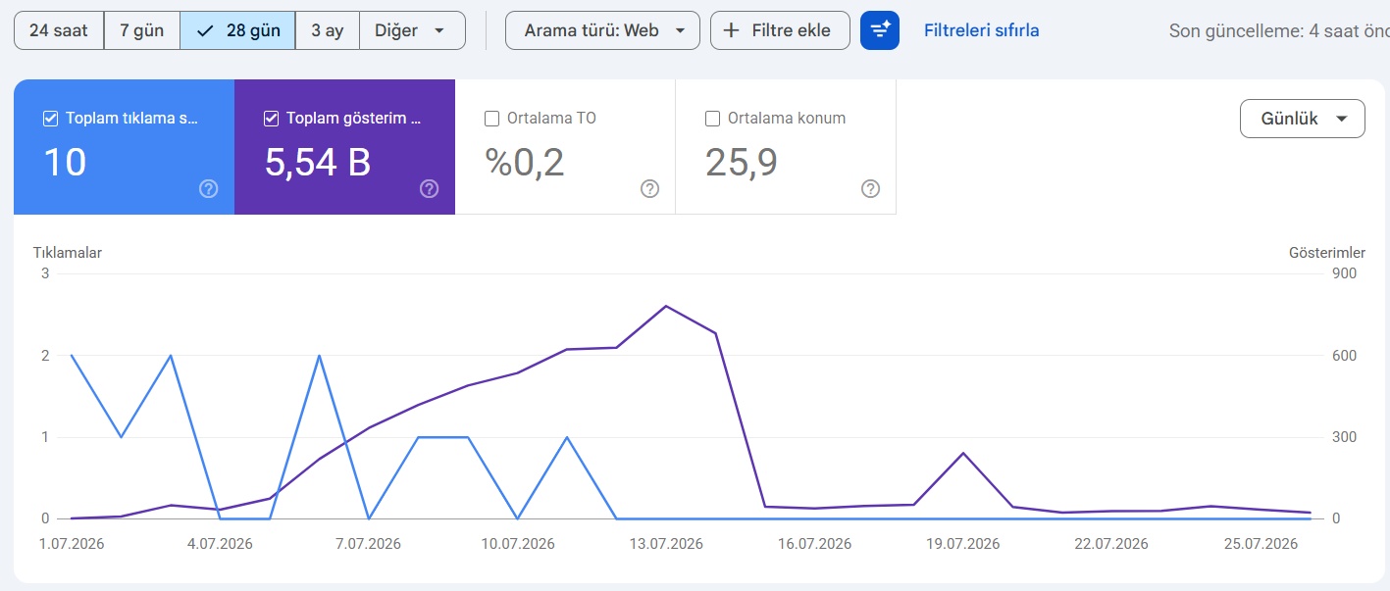Expand the Arama türü: Web dropdown

(x=602, y=30)
